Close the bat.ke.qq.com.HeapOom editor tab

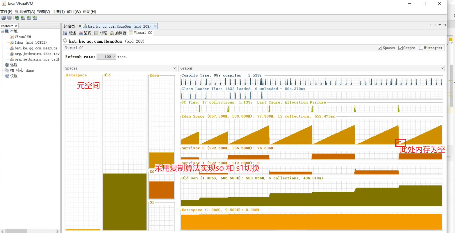click(x=155, y=26)
